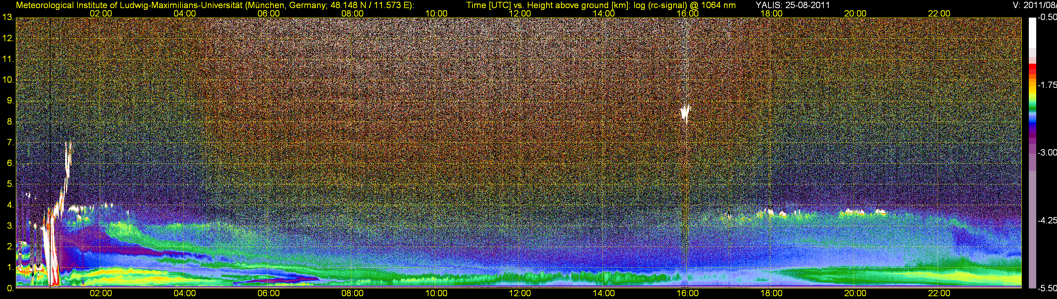Click the white top segment of the color scale

pos(1032,33)
